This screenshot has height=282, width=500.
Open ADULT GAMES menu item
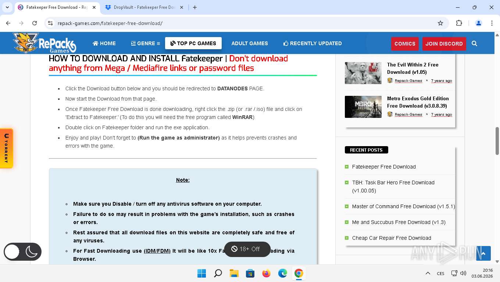[x=250, y=43]
